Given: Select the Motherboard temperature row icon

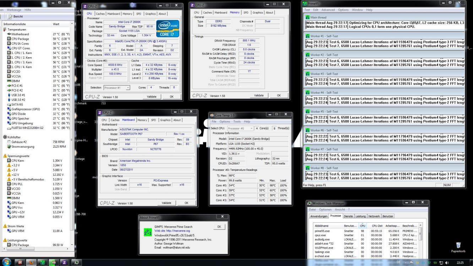Looking at the screenshot, I should click(x=9, y=34).
